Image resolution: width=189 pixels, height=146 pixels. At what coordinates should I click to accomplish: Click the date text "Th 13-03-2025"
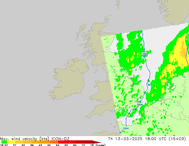[125, 139]
